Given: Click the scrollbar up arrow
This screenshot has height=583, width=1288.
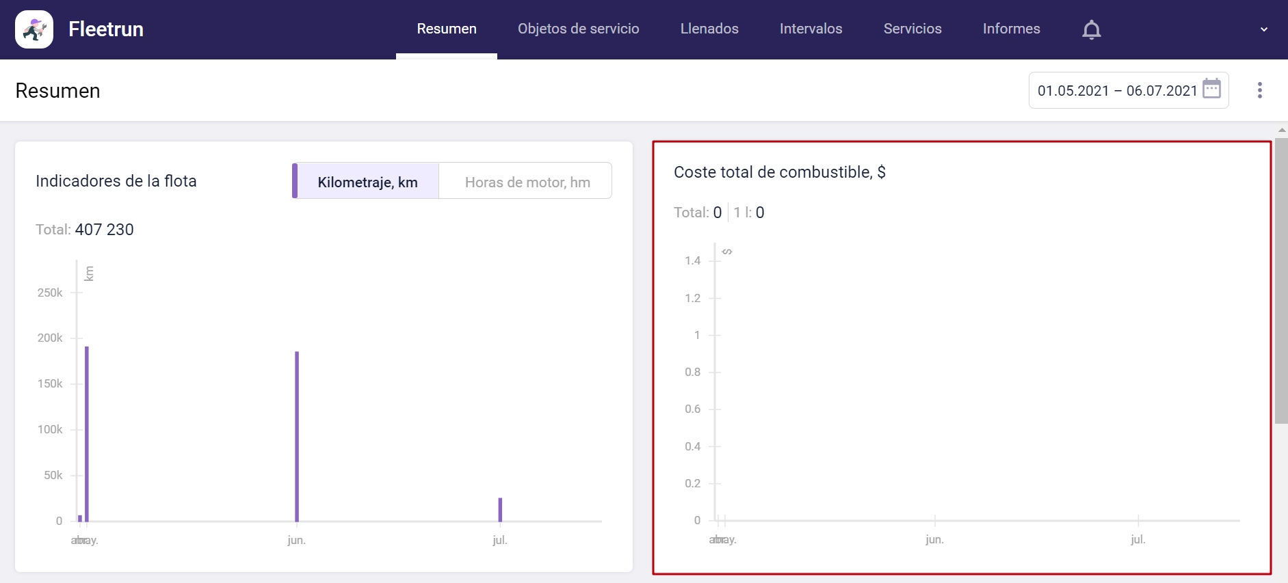Looking at the screenshot, I should 1281,130.
